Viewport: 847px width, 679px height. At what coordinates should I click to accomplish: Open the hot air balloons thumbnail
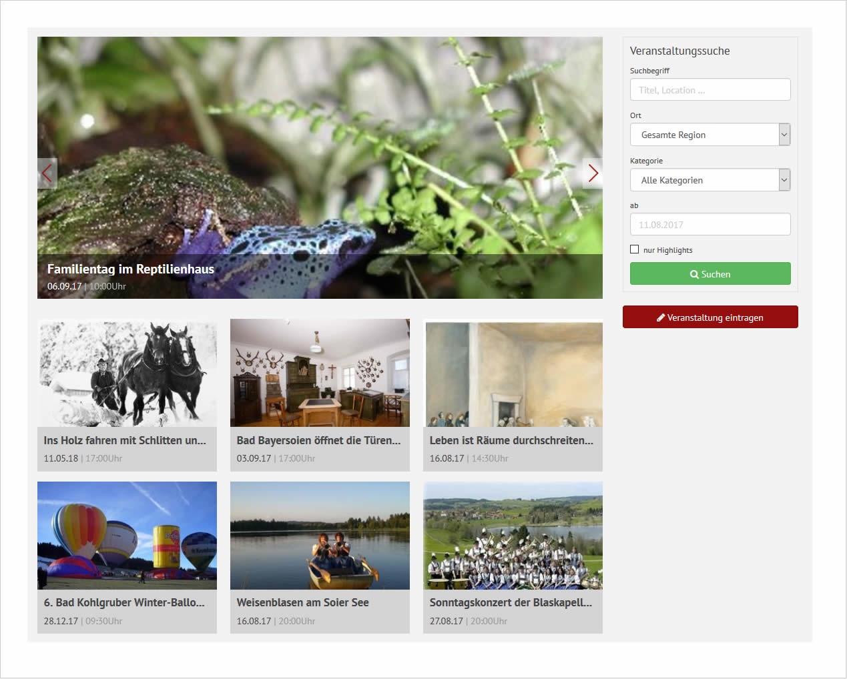pos(127,536)
